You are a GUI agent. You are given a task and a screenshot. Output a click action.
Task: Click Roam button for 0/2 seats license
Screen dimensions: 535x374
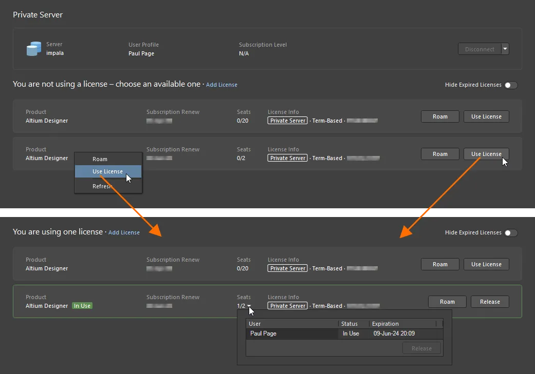click(x=440, y=154)
